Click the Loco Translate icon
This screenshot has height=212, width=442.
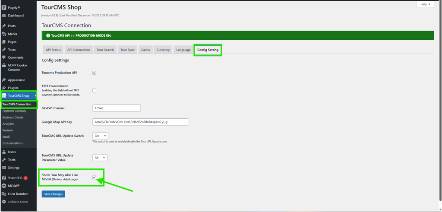pos(4,194)
